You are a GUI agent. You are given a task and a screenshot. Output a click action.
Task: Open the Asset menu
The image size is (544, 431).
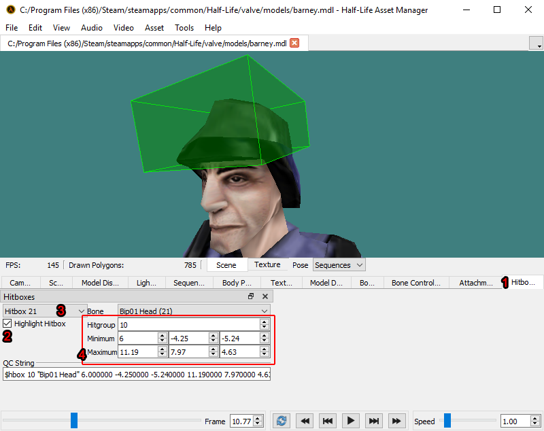tap(154, 28)
